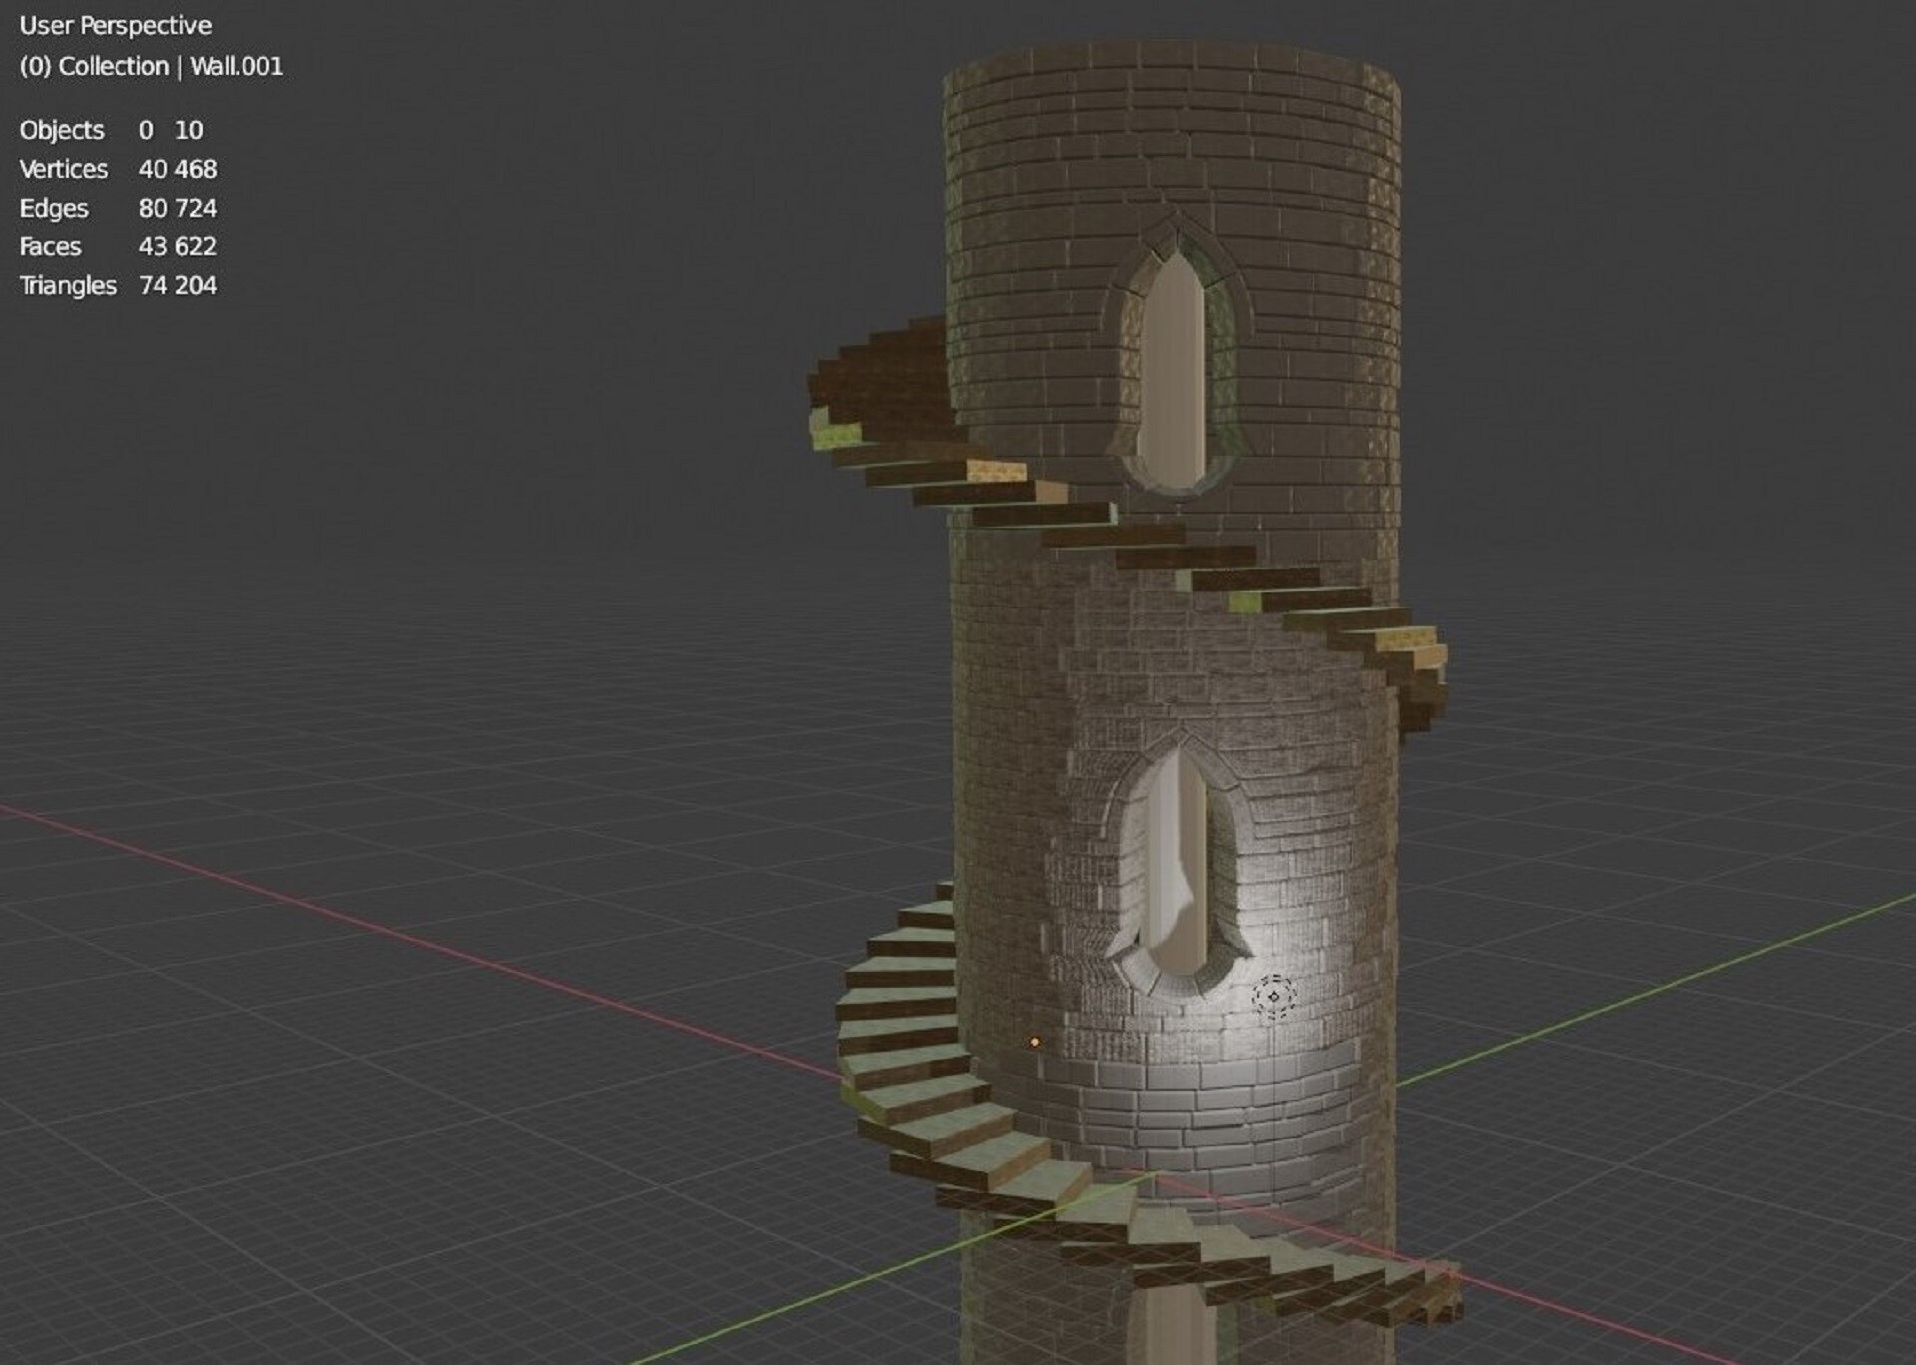This screenshot has height=1365, width=1916.
Task: Click the Wall.001 breadcrumb text
Action: [239, 66]
